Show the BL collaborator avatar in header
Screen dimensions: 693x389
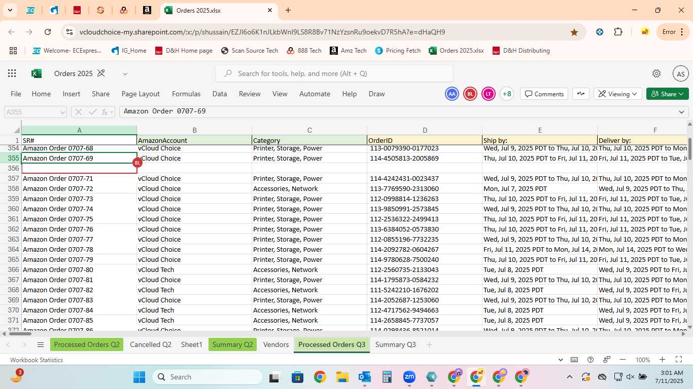[470, 94]
